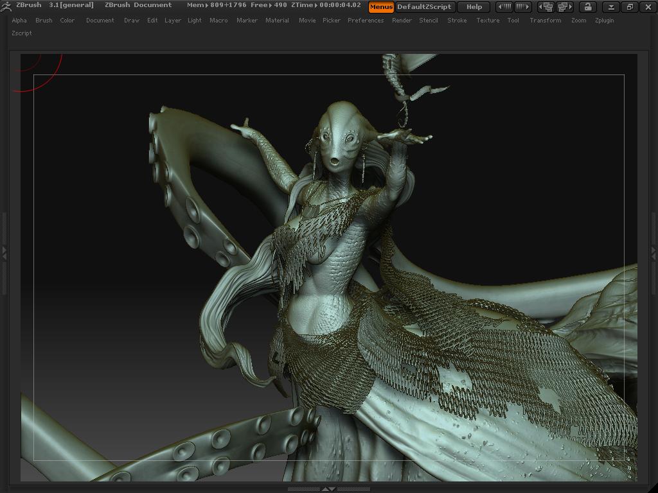Screen dimensions: 658x493
Task: Expand the bottom tray divider arrows
Action: click(328, 489)
